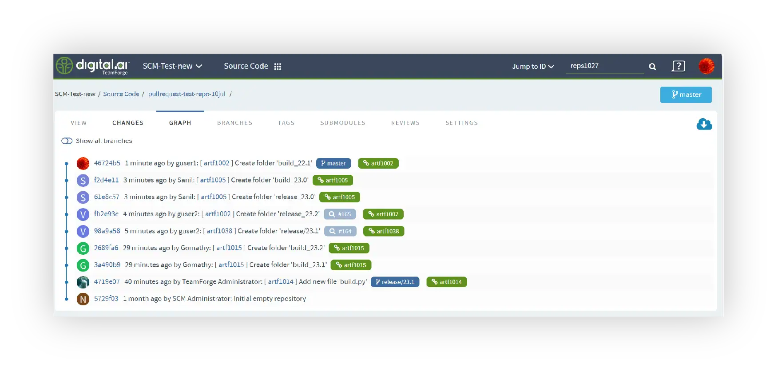The width and height of the screenshot is (778, 371).
Task: Click the release/23.1 branch label
Action: pos(395,282)
